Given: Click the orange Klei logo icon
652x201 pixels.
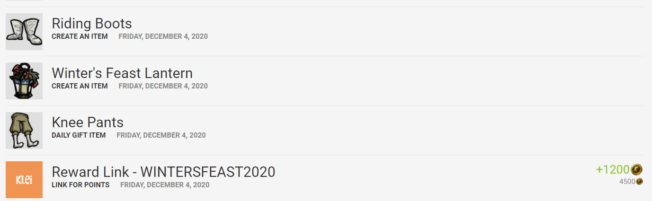Looking at the screenshot, I should 24,180.
